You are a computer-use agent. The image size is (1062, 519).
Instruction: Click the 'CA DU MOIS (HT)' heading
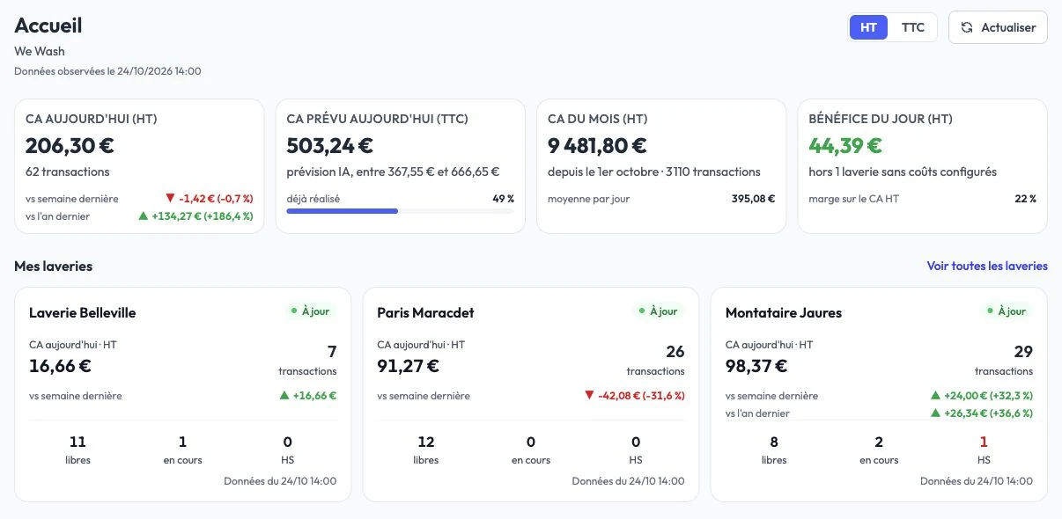(598, 119)
